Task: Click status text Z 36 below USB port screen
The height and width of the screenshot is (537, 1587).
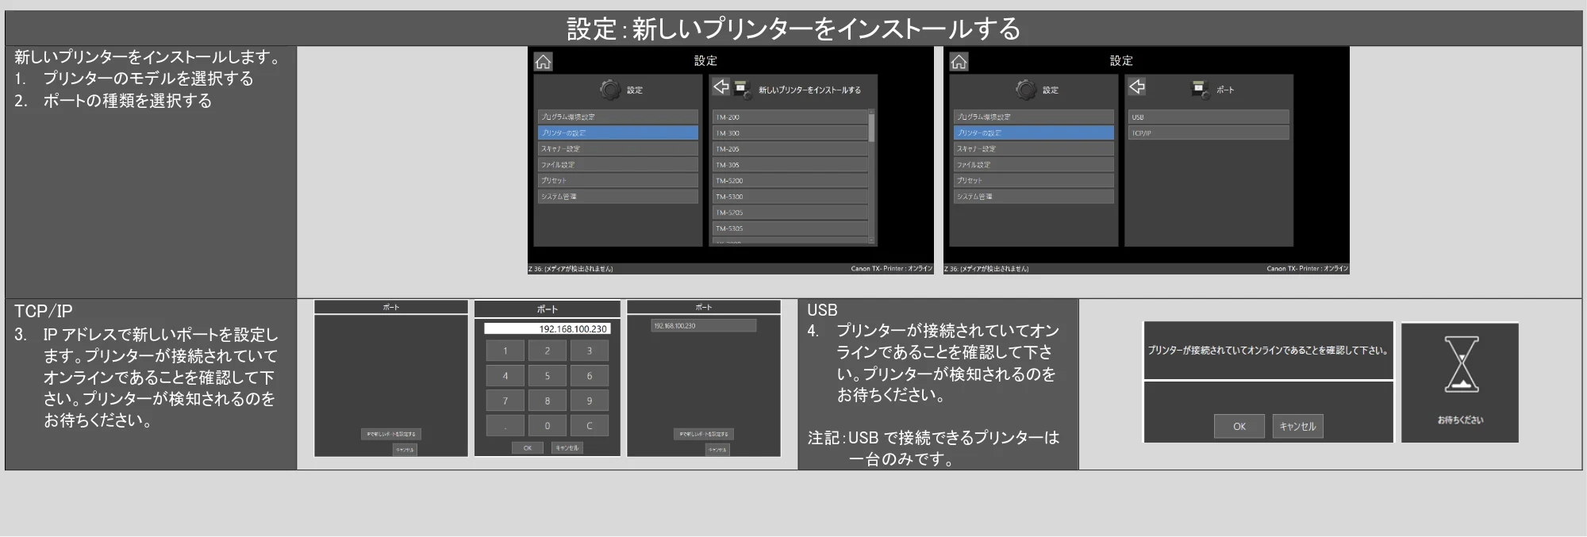Action: [986, 269]
